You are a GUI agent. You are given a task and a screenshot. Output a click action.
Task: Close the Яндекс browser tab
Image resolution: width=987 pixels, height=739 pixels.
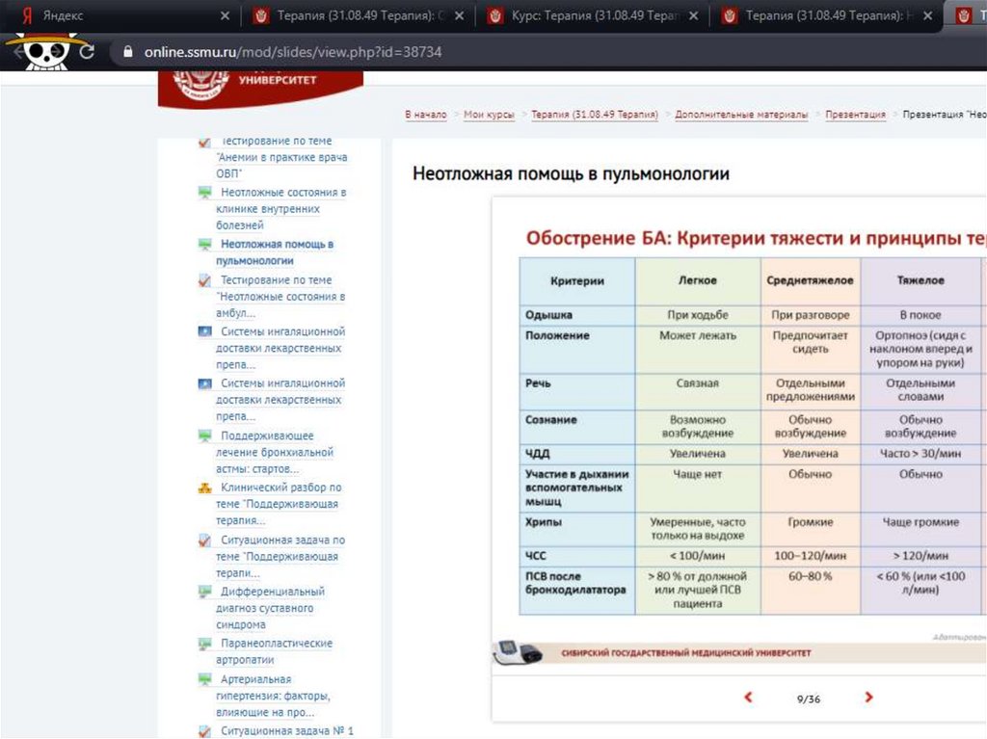tap(225, 15)
